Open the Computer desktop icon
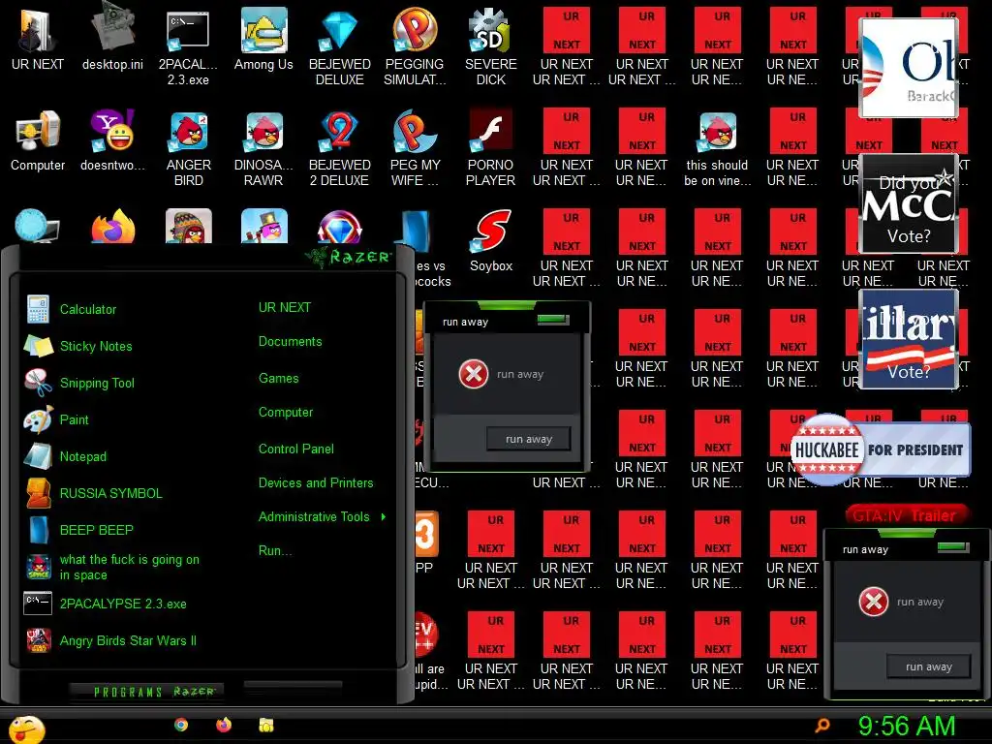Screen dimensions: 992x744 click(38, 140)
